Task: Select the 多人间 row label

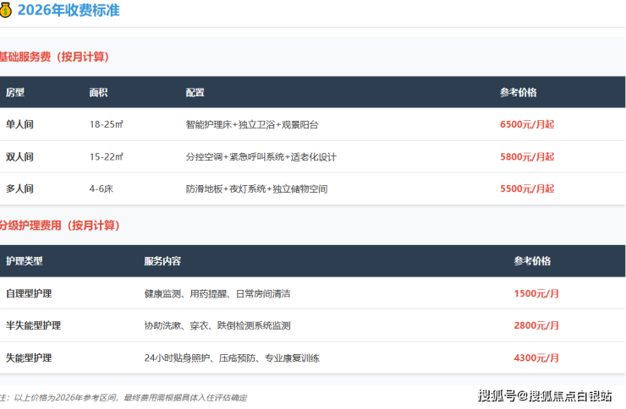Action: click(19, 189)
